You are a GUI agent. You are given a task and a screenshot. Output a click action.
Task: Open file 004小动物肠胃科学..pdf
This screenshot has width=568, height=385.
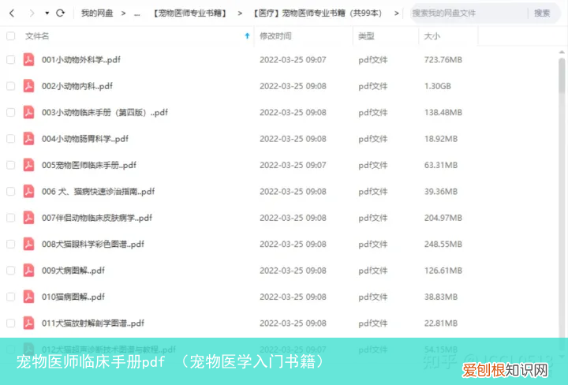pyautogui.click(x=85, y=139)
